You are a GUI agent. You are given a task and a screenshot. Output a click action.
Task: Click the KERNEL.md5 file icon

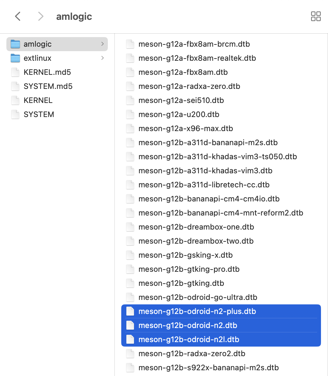[x=15, y=72]
